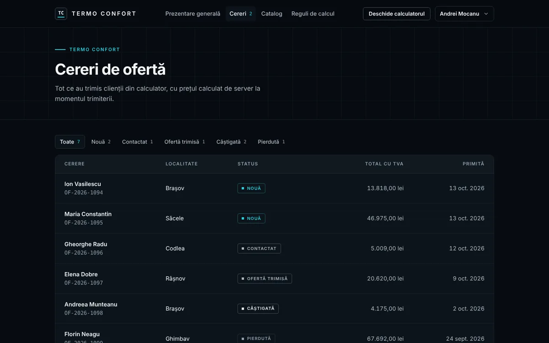Click request code OF-2026-1095
This screenshot has height=343, width=549.
pos(84,223)
